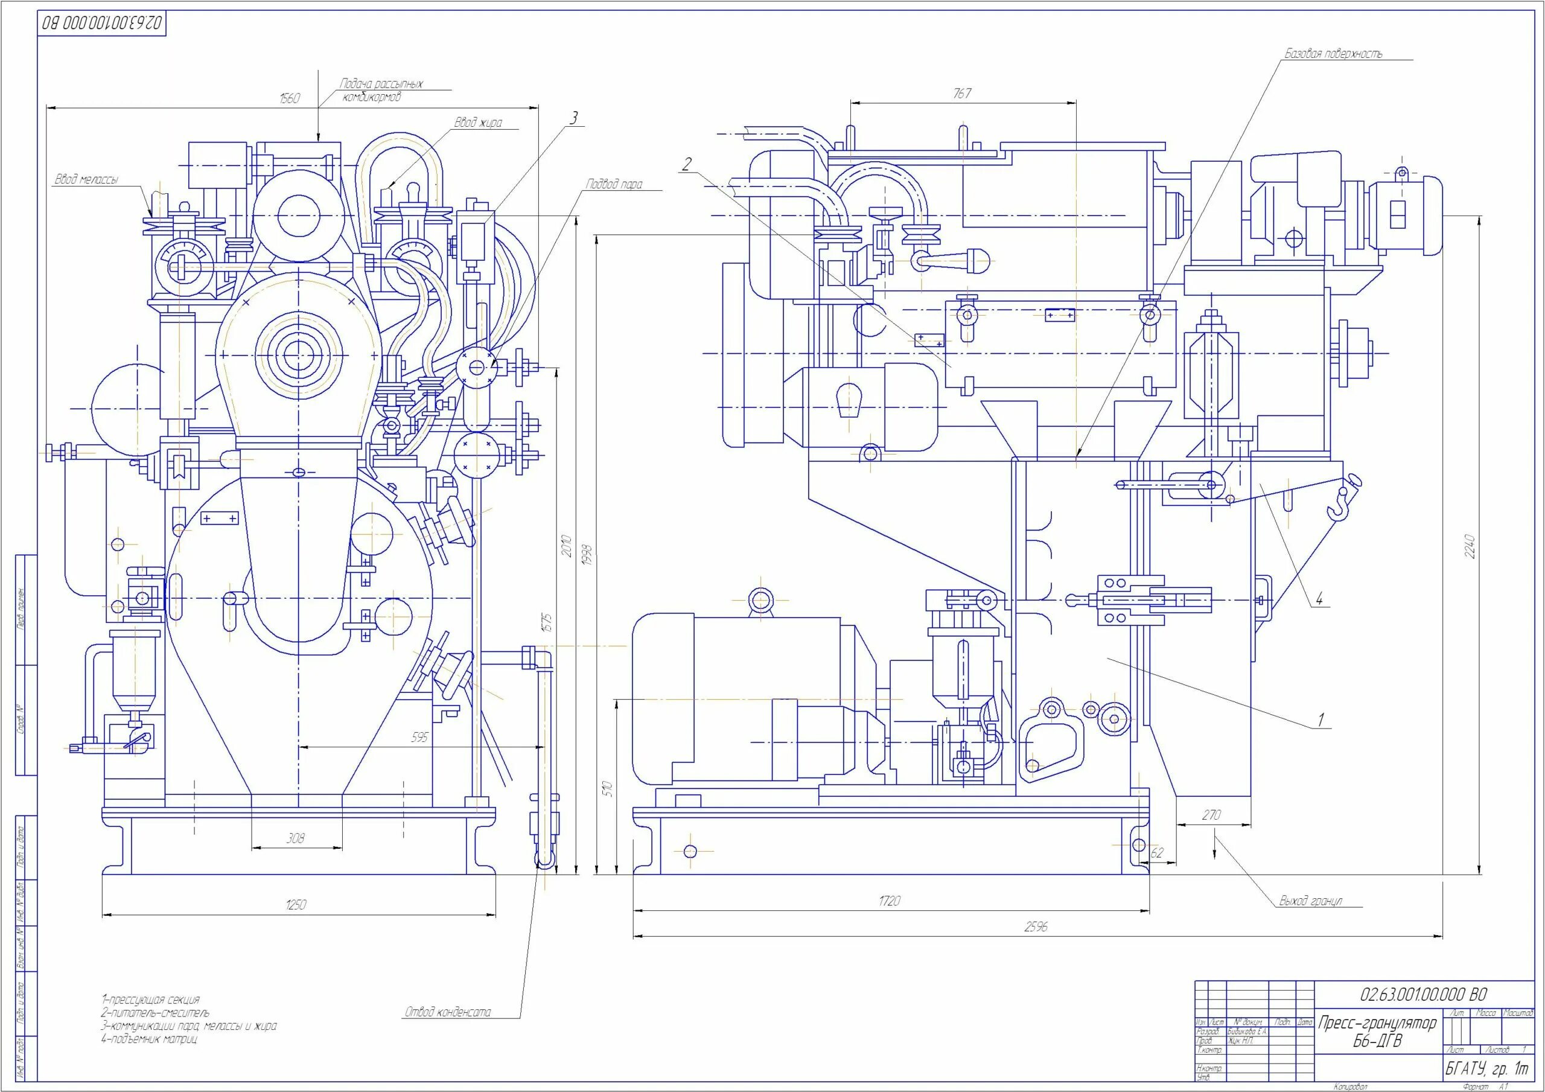Image resolution: width=1545 pixels, height=1092 pixels.
Task: Click the 'Подвод пара' callout
Action: tap(614, 184)
